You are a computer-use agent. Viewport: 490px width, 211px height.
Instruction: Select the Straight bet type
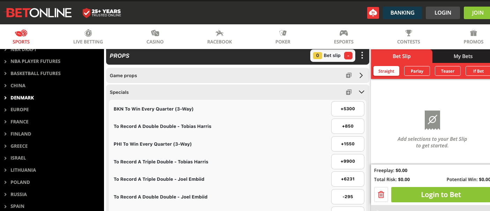point(386,71)
